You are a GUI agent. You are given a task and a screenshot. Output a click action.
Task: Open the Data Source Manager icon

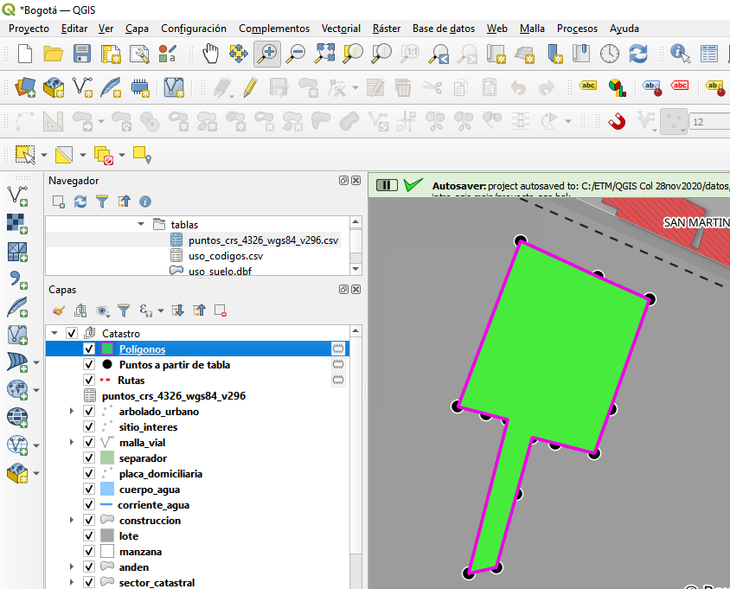25,87
